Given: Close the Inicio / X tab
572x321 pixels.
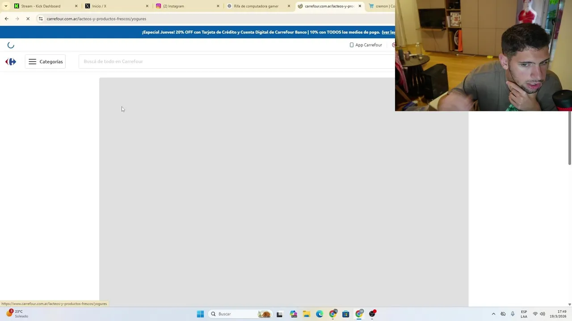Looking at the screenshot, I should [147, 6].
